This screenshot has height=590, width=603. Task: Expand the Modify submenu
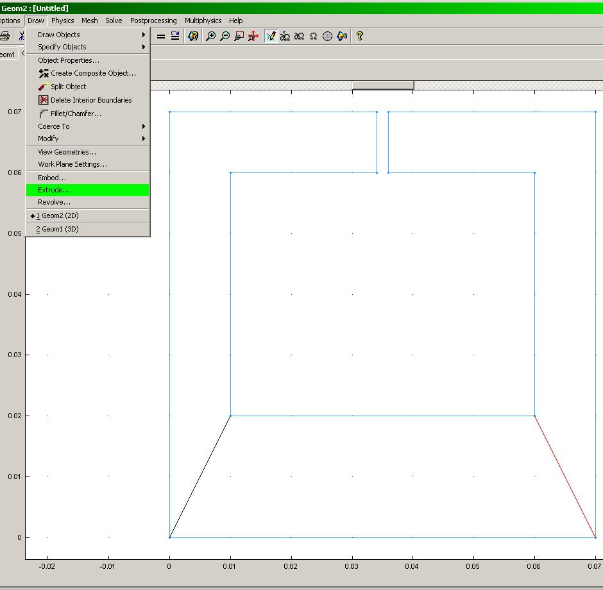(88, 139)
